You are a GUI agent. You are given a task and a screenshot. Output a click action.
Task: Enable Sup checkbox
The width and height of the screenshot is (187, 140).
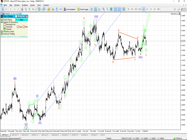pyautogui.click(x=18, y=27)
